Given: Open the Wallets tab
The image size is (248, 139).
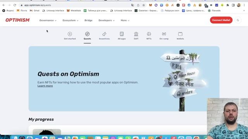Looking at the screenshot, I should coord(180,36).
